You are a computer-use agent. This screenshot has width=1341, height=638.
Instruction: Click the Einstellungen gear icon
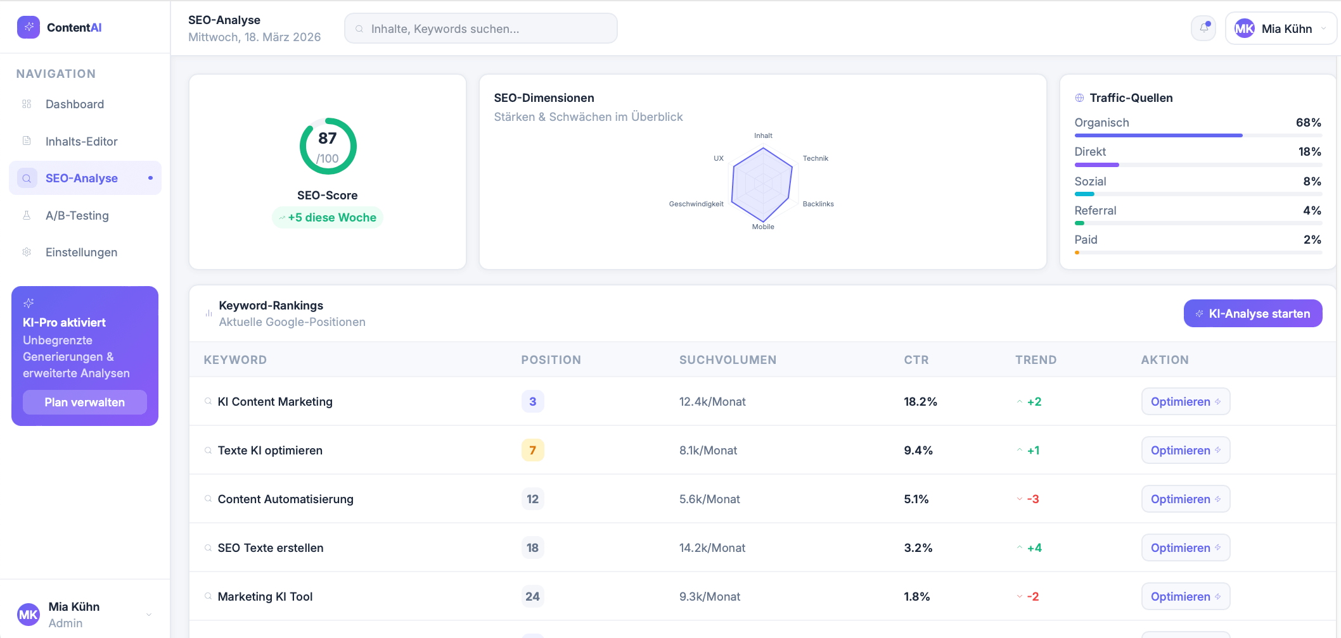(27, 252)
